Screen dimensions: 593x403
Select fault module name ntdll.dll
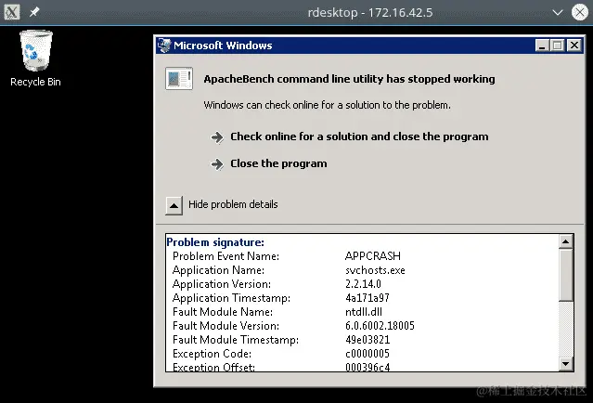(x=364, y=312)
